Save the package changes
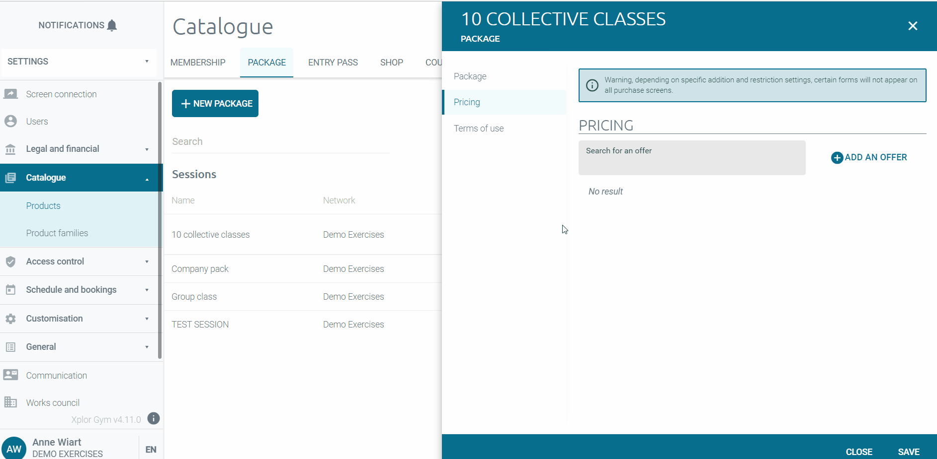Image resolution: width=937 pixels, height=459 pixels. click(908, 452)
